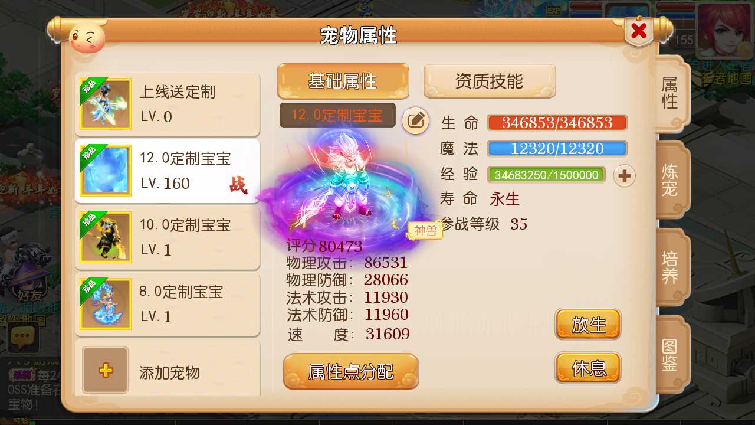
Task: Click the green experience progress bar
Action: [546, 175]
